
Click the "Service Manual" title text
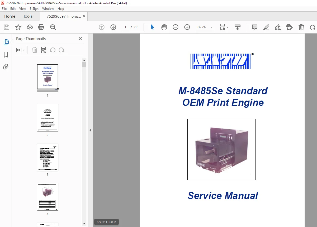pos(223,196)
